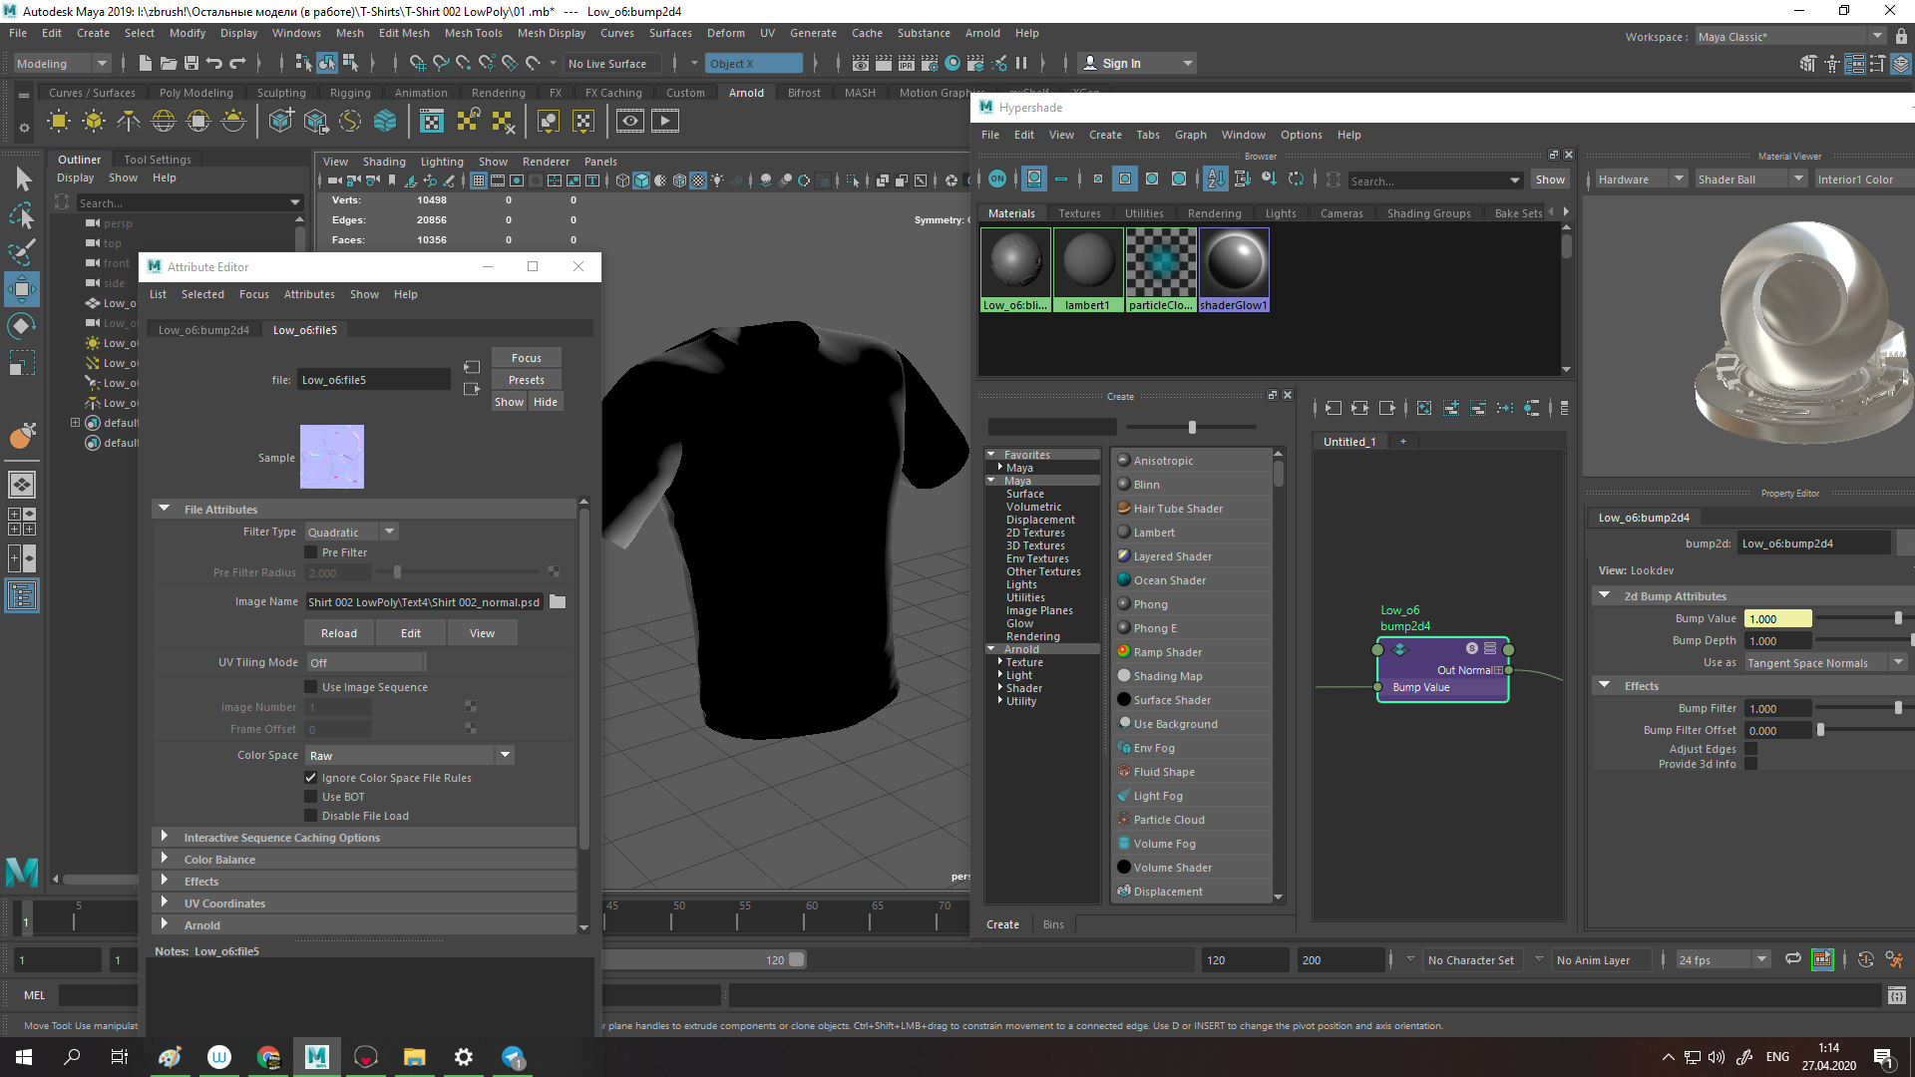This screenshot has width=1915, height=1077.
Task: Click Show button in Hypershade browser
Action: tap(1550, 179)
